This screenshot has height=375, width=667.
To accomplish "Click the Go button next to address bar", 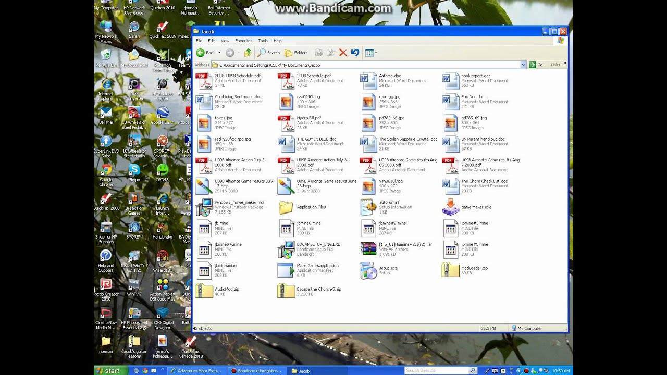I will point(536,65).
